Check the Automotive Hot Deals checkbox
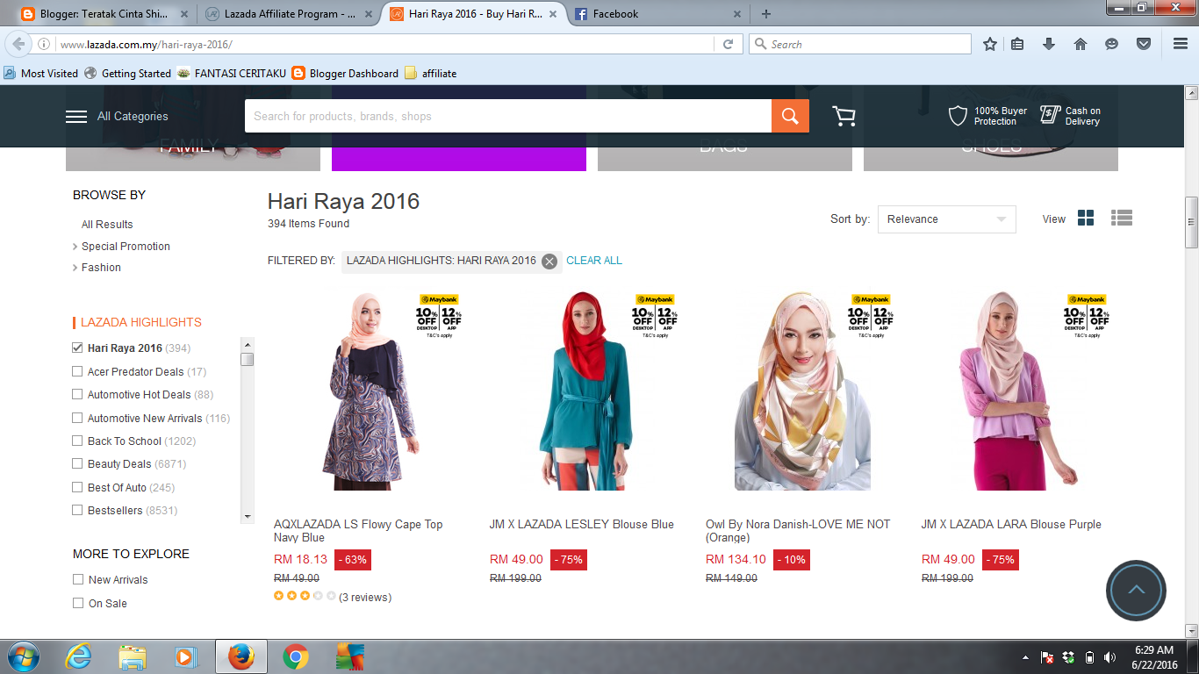 [x=77, y=395]
